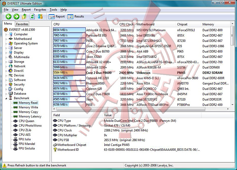Select the Benchmark hourglass icon
Image resolution: width=237 pixels, height=170 pixels.
coord(11,98)
